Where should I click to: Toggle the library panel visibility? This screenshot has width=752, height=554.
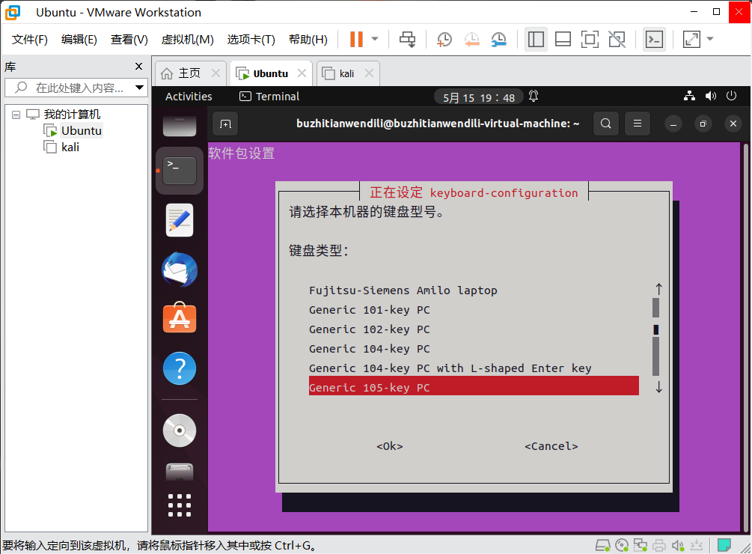click(x=536, y=39)
